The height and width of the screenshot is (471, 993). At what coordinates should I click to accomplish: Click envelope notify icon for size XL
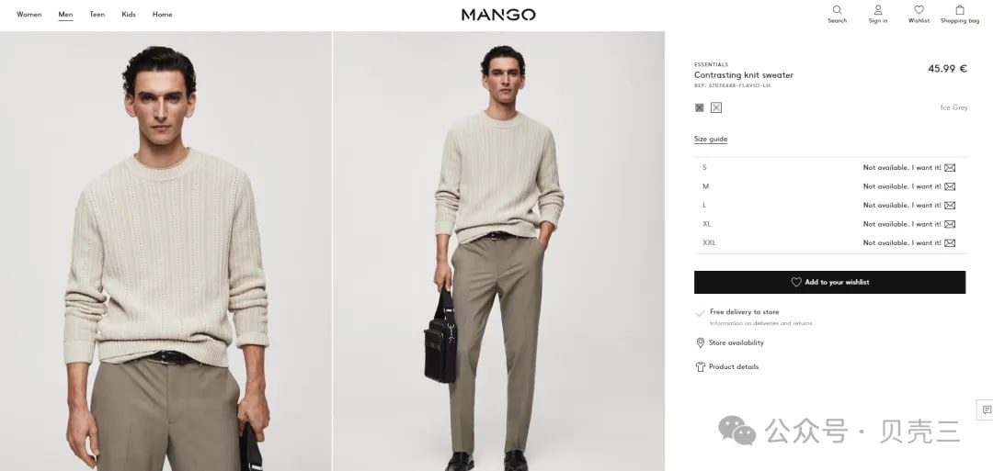[x=949, y=224]
